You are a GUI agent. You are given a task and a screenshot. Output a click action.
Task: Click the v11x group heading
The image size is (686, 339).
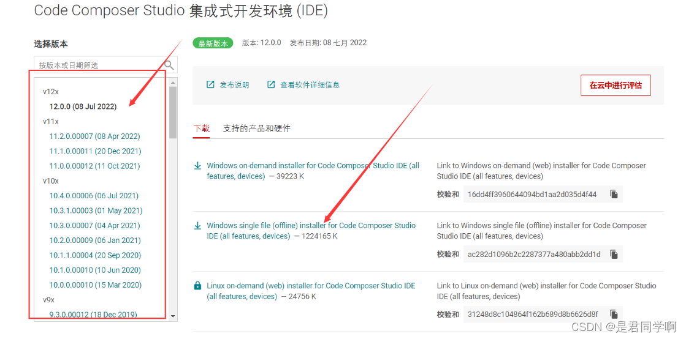[51, 121]
